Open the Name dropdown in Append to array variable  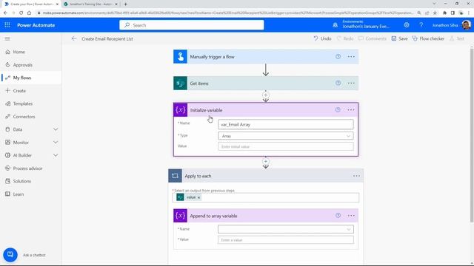click(x=286, y=229)
